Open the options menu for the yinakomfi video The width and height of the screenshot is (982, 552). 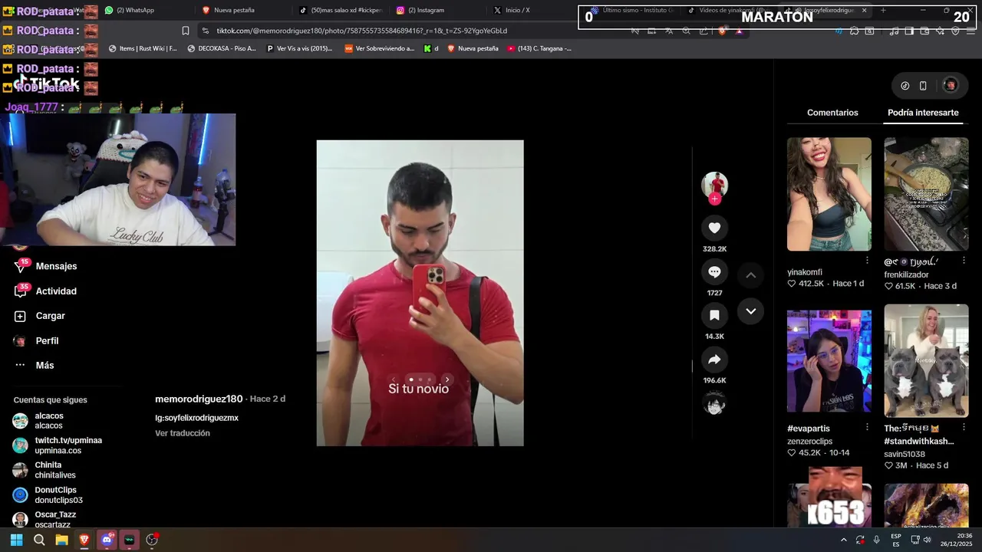point(867,261)
